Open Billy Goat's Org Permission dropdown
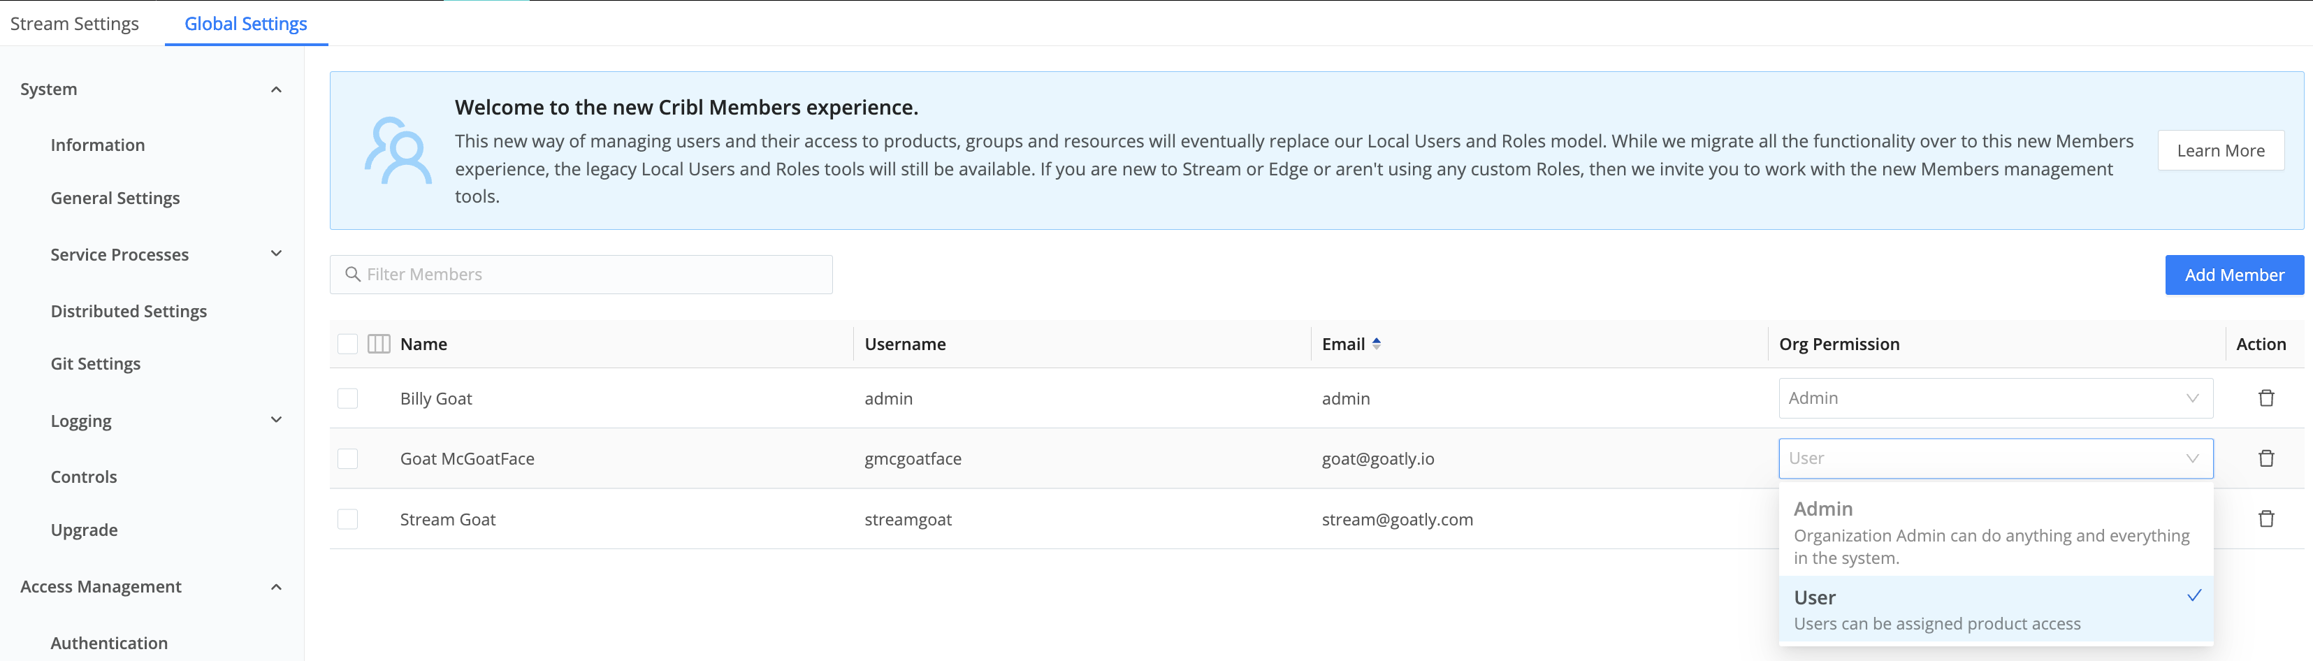2313x661 pixels. tap(1994, 398)
